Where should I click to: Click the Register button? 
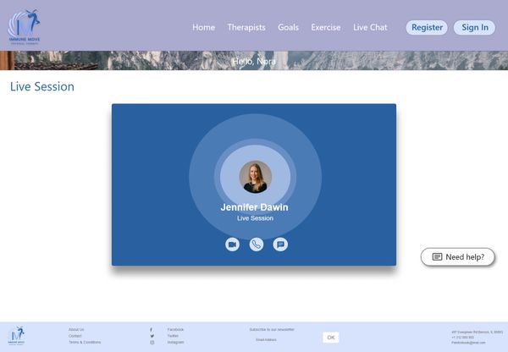(427, 28)
